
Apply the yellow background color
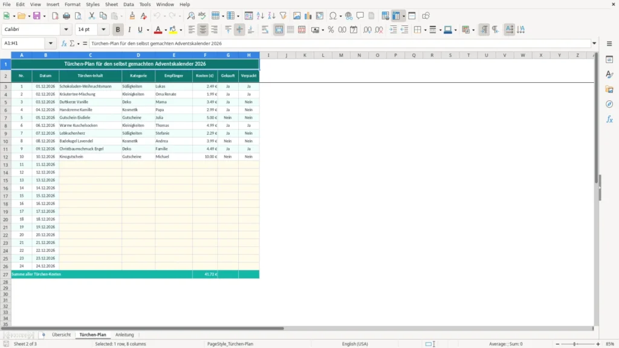173,30
